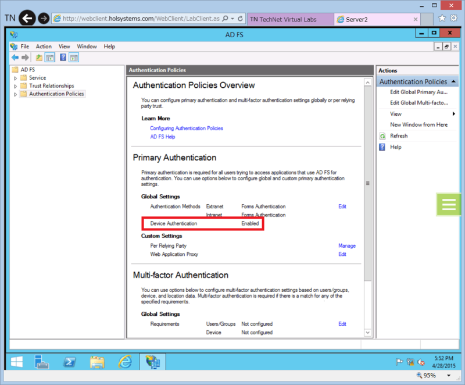Click the browser forward button
Image resolution: width=465 pixels, height=385 pixels.
click(x=44, y=19)
